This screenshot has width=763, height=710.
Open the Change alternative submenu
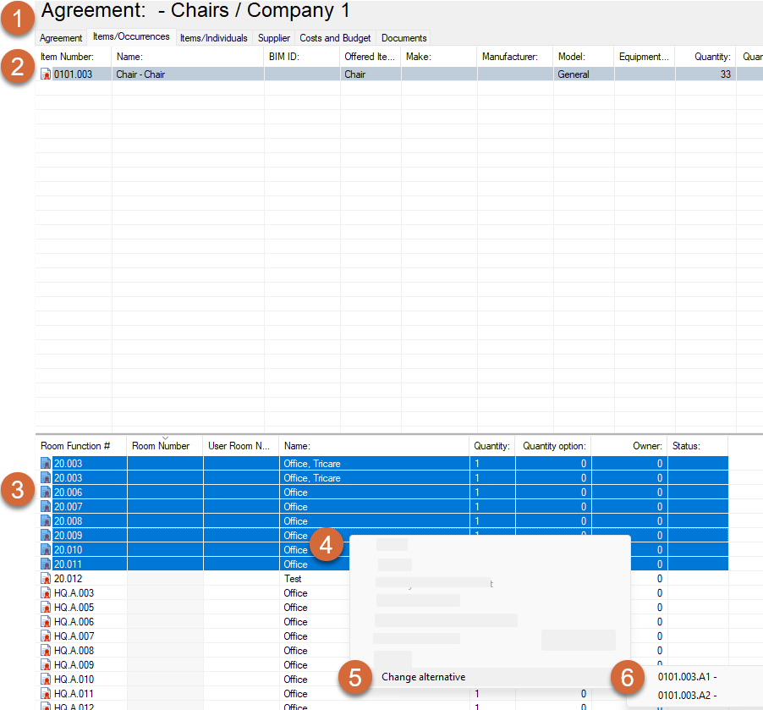(423, 677)
